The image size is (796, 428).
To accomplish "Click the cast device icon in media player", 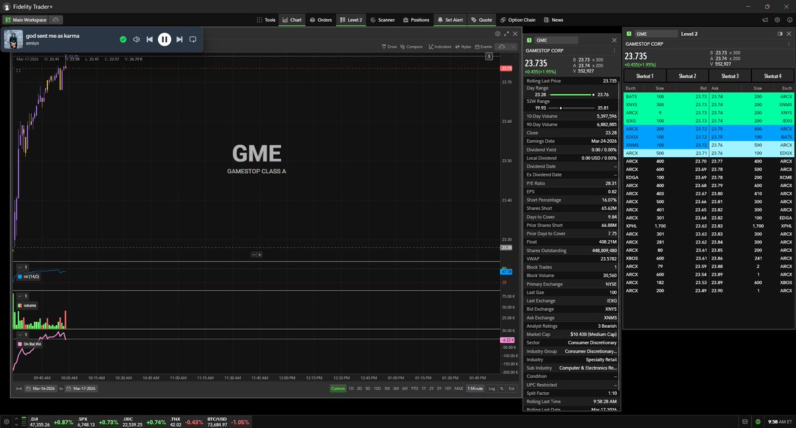I will click(192, 39).
